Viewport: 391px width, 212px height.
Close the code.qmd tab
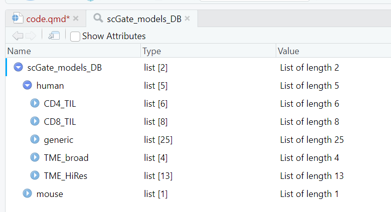click(76, 19)
